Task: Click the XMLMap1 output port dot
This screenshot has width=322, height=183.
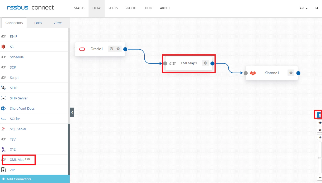Action: pyautogui.click(x=212, y=63)
